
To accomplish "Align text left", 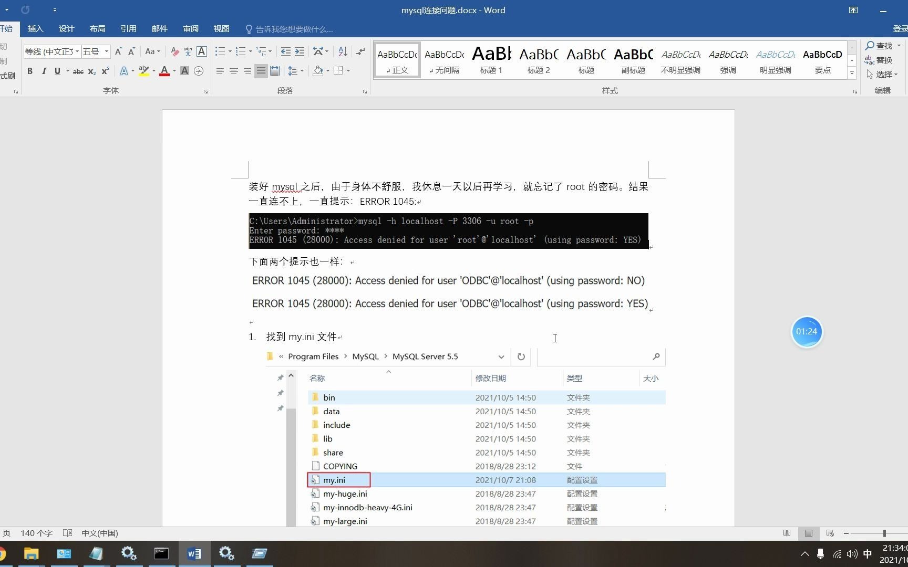I will tap(220, 71).
